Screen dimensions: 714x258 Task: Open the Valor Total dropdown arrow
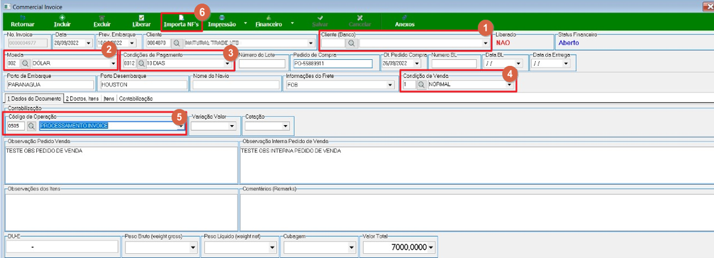[431, 247]
